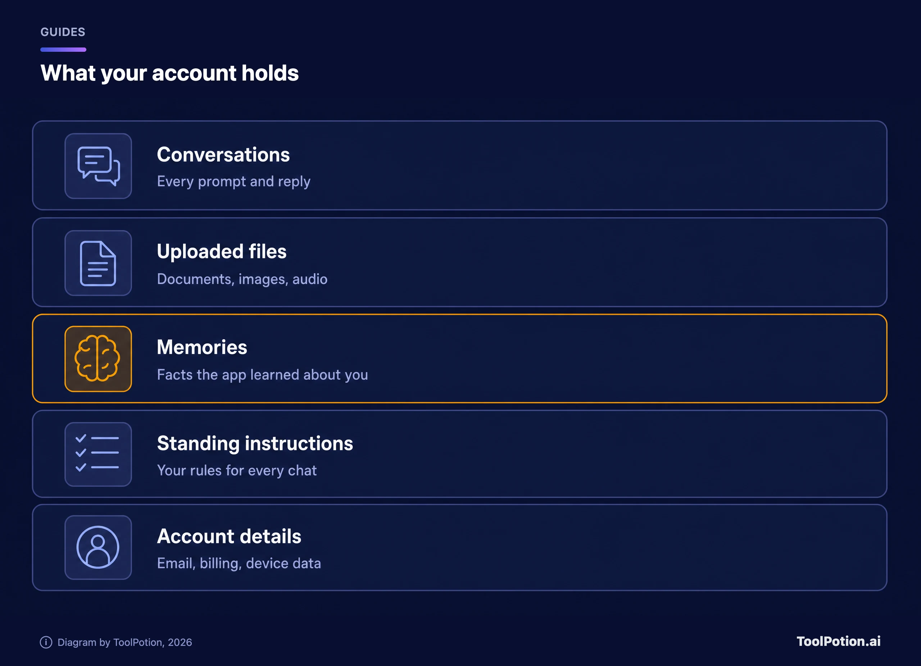Click 'Email, billing, device data' text
Screen dimensions: 921x666
(x=239, y=563)
